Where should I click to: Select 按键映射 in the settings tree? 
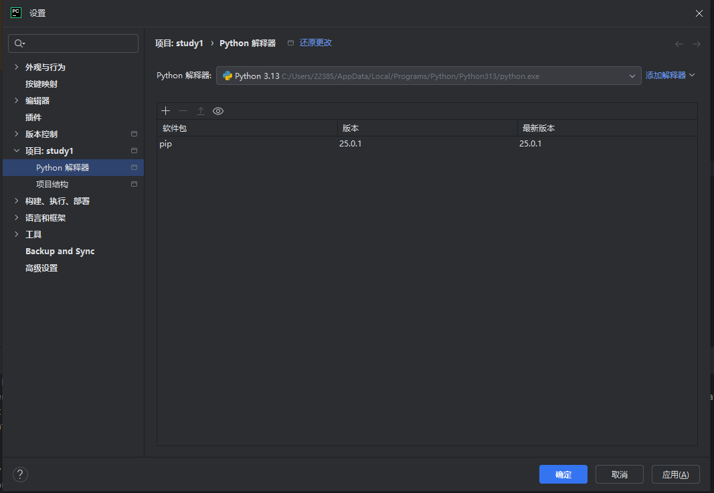coord(41,84)
